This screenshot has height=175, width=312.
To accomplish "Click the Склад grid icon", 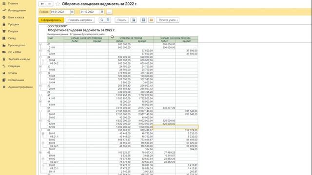I will [4, 38].
